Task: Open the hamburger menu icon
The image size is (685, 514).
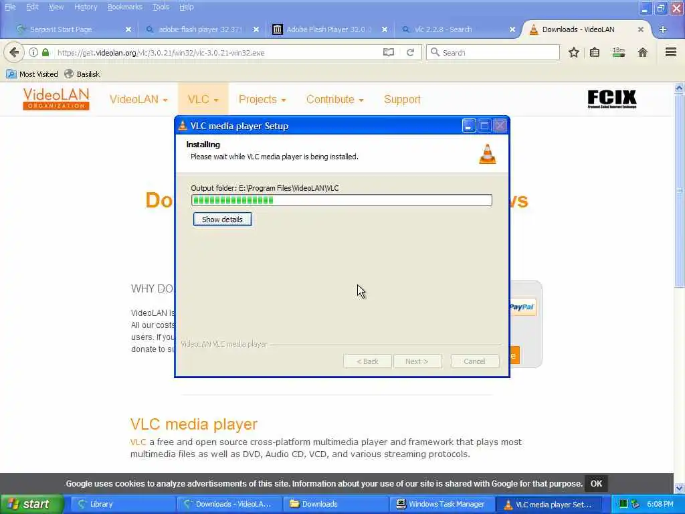Action: (671, 52)
